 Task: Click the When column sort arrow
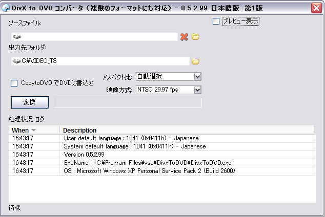[x=33, y=131]
